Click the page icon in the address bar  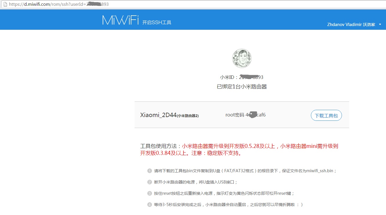tap(6, 4)
